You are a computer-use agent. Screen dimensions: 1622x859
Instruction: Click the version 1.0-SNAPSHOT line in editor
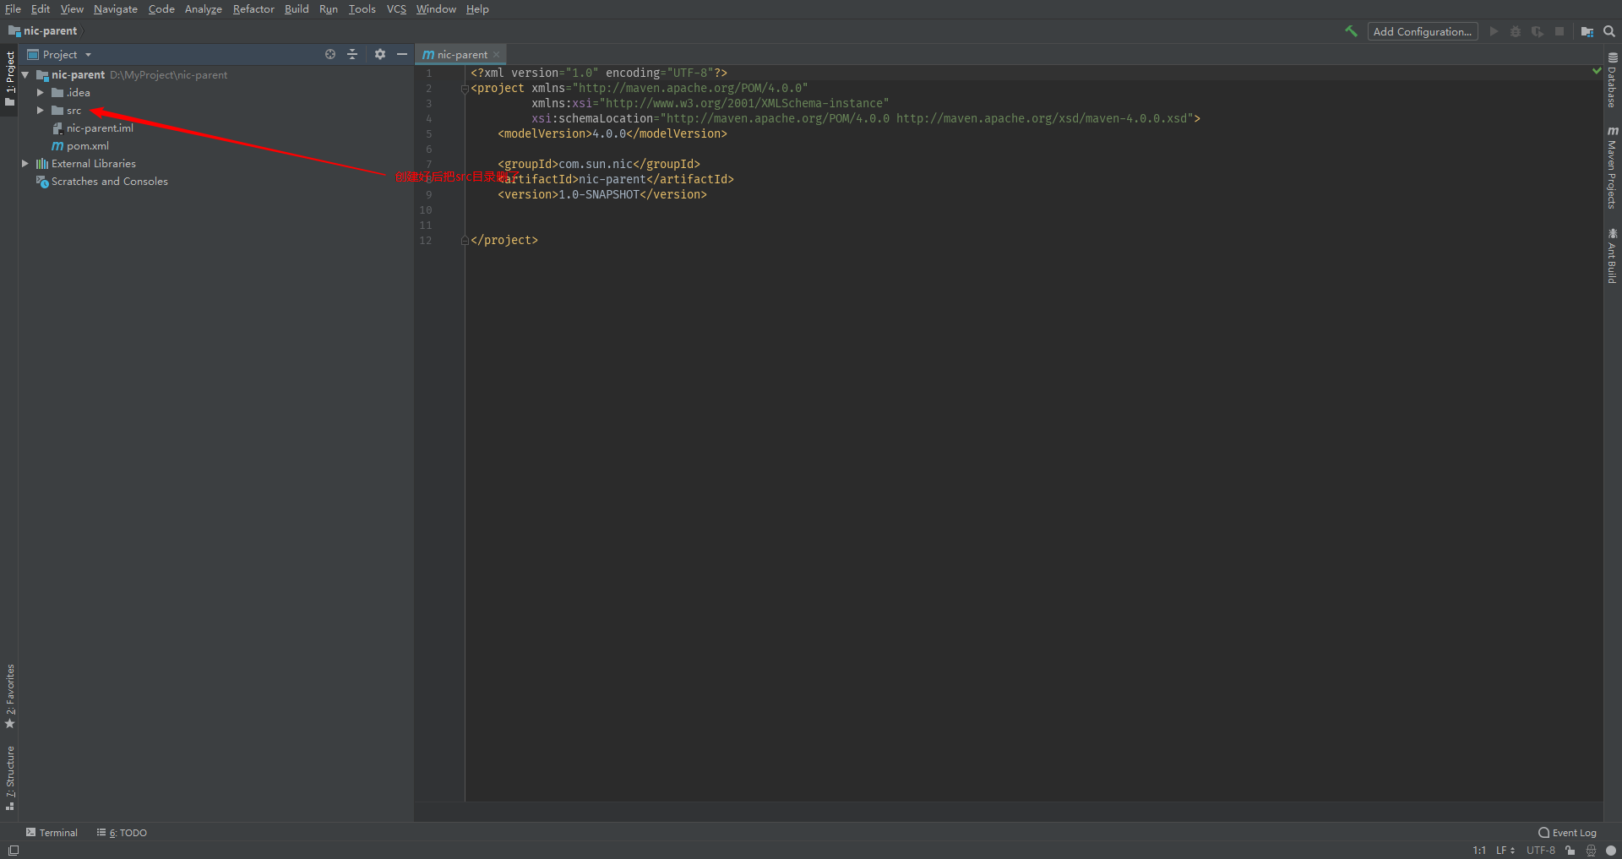point(602,195)
